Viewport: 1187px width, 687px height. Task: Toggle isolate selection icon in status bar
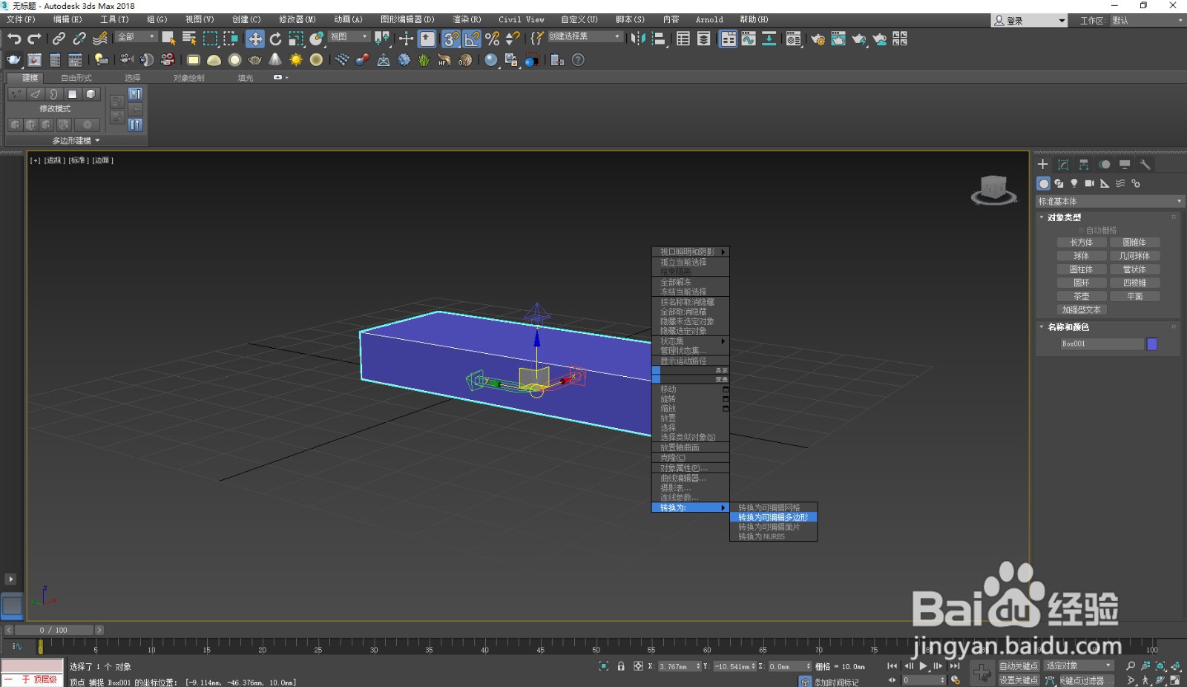click(x=604, y=666)
